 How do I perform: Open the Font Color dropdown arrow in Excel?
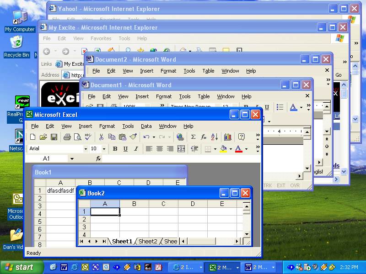(x=246, y=149)
